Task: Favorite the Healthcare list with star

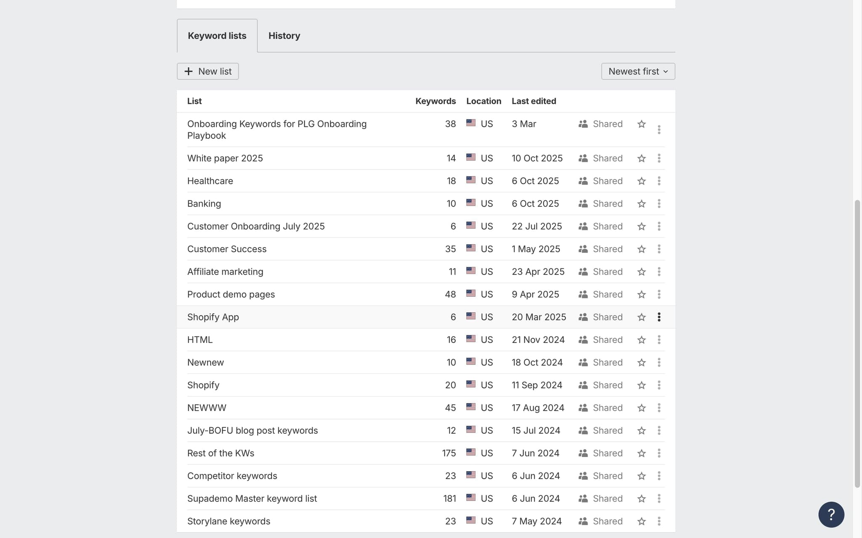Action: (641, 181)
